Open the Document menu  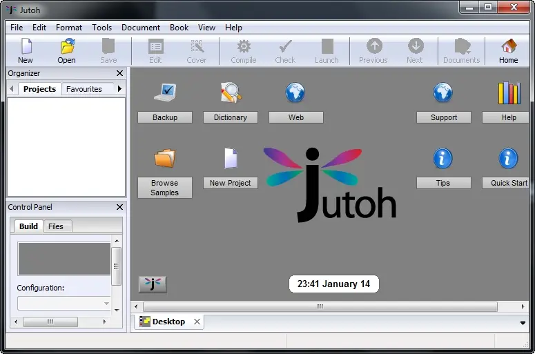pos(141,28)
